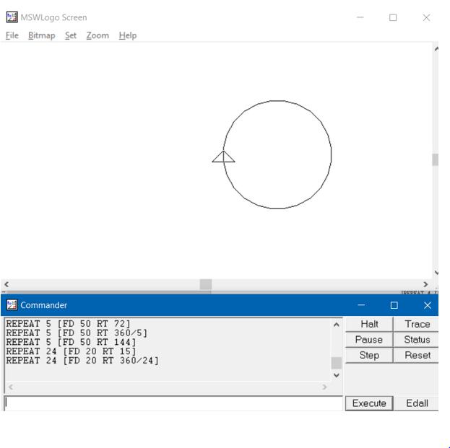Click the Commander window title icon

[9, 305]
